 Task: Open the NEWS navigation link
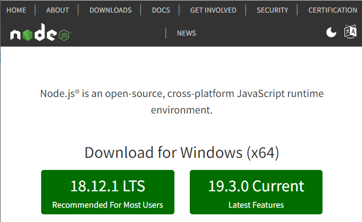point(186,33)
